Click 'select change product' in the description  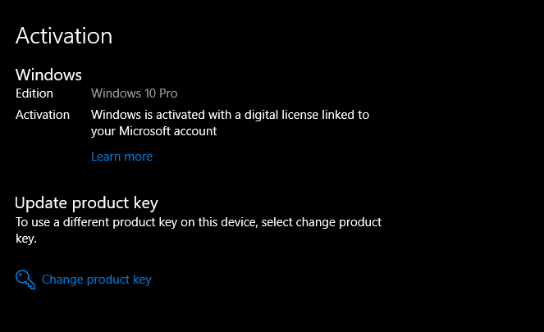coord(322,222)
